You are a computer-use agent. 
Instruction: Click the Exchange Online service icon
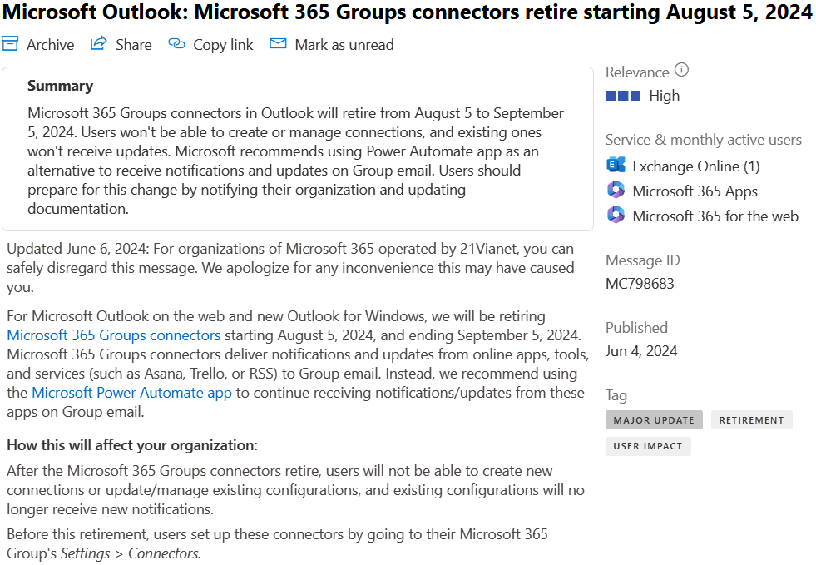[616, 165]
